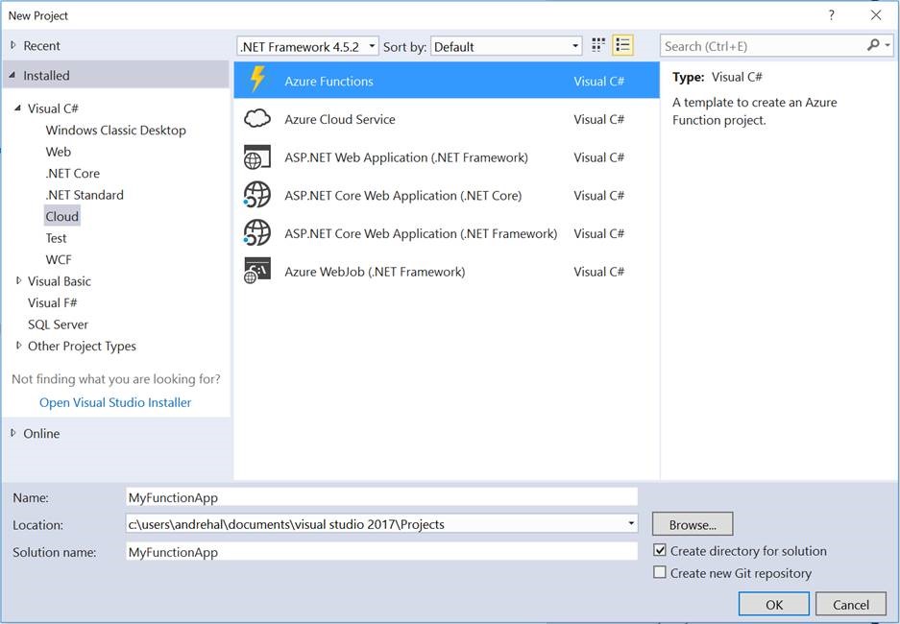900x624 pixels.
Task: Collapse the Installed section
Action: [13, 75]
